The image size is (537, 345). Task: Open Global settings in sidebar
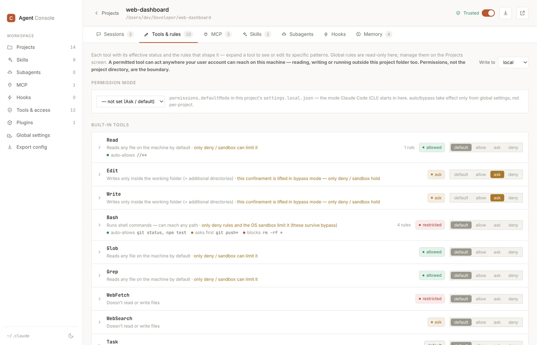pos(41,135)
